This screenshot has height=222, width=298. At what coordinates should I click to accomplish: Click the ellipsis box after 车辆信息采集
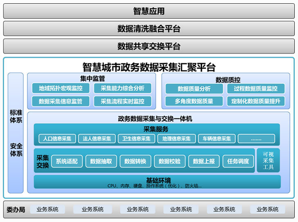(256, 138)
